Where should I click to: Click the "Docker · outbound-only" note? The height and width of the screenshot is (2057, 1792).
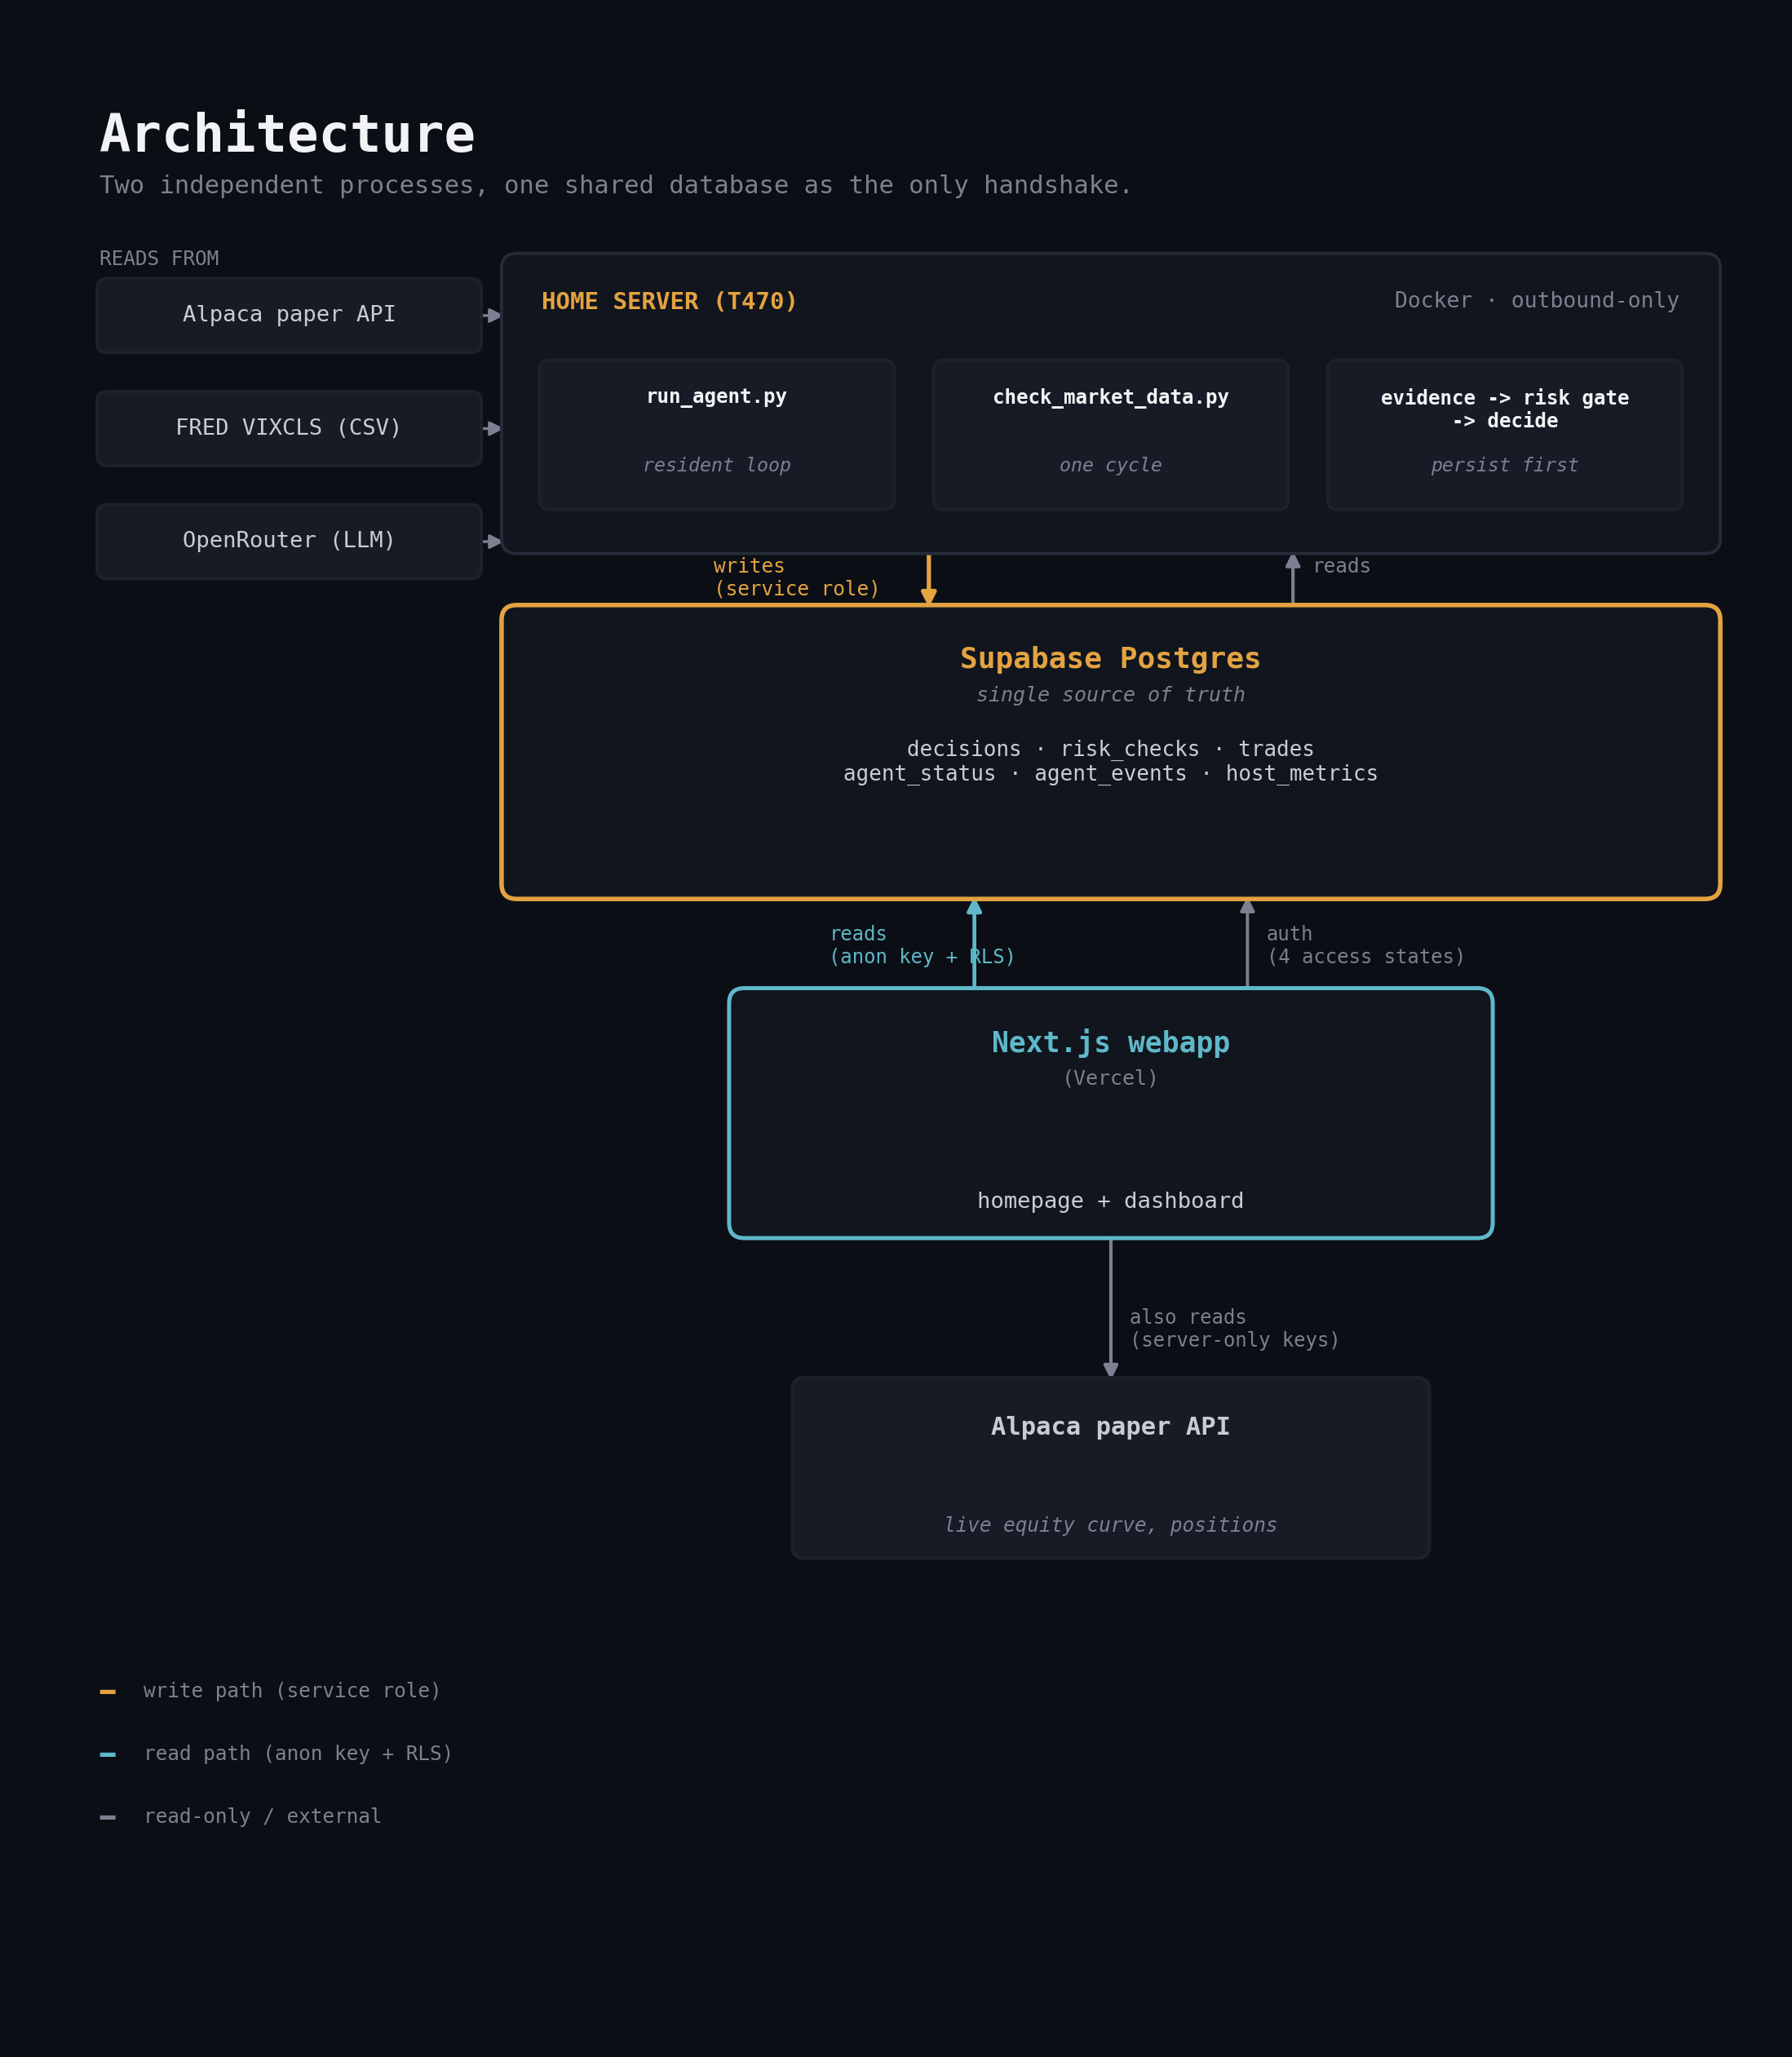pyautogui.click(x=1537, y=301)
